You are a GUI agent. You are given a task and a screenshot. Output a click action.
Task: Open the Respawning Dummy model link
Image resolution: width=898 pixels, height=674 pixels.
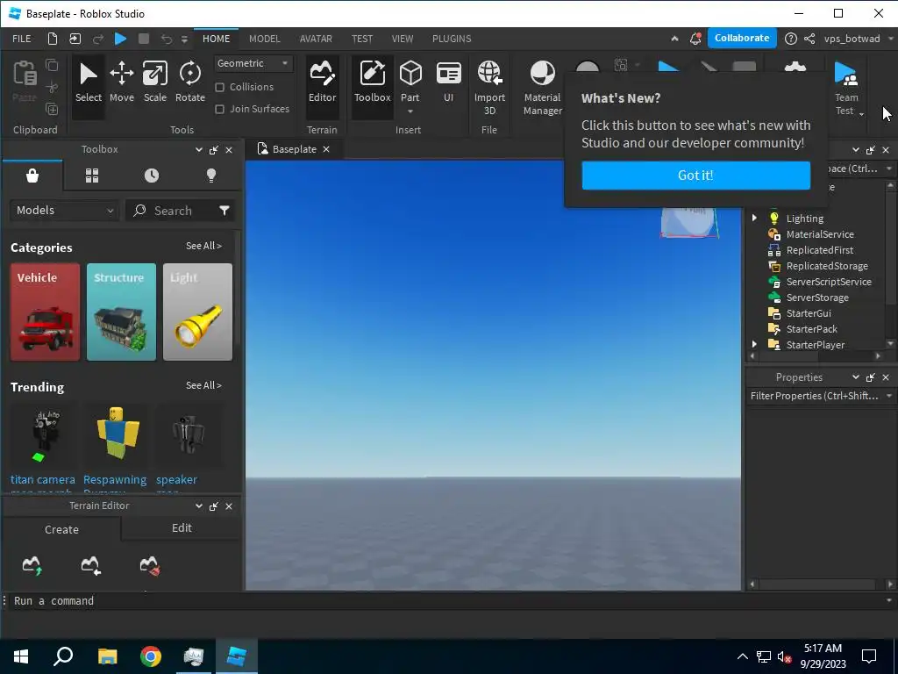[x=115, y=479]
